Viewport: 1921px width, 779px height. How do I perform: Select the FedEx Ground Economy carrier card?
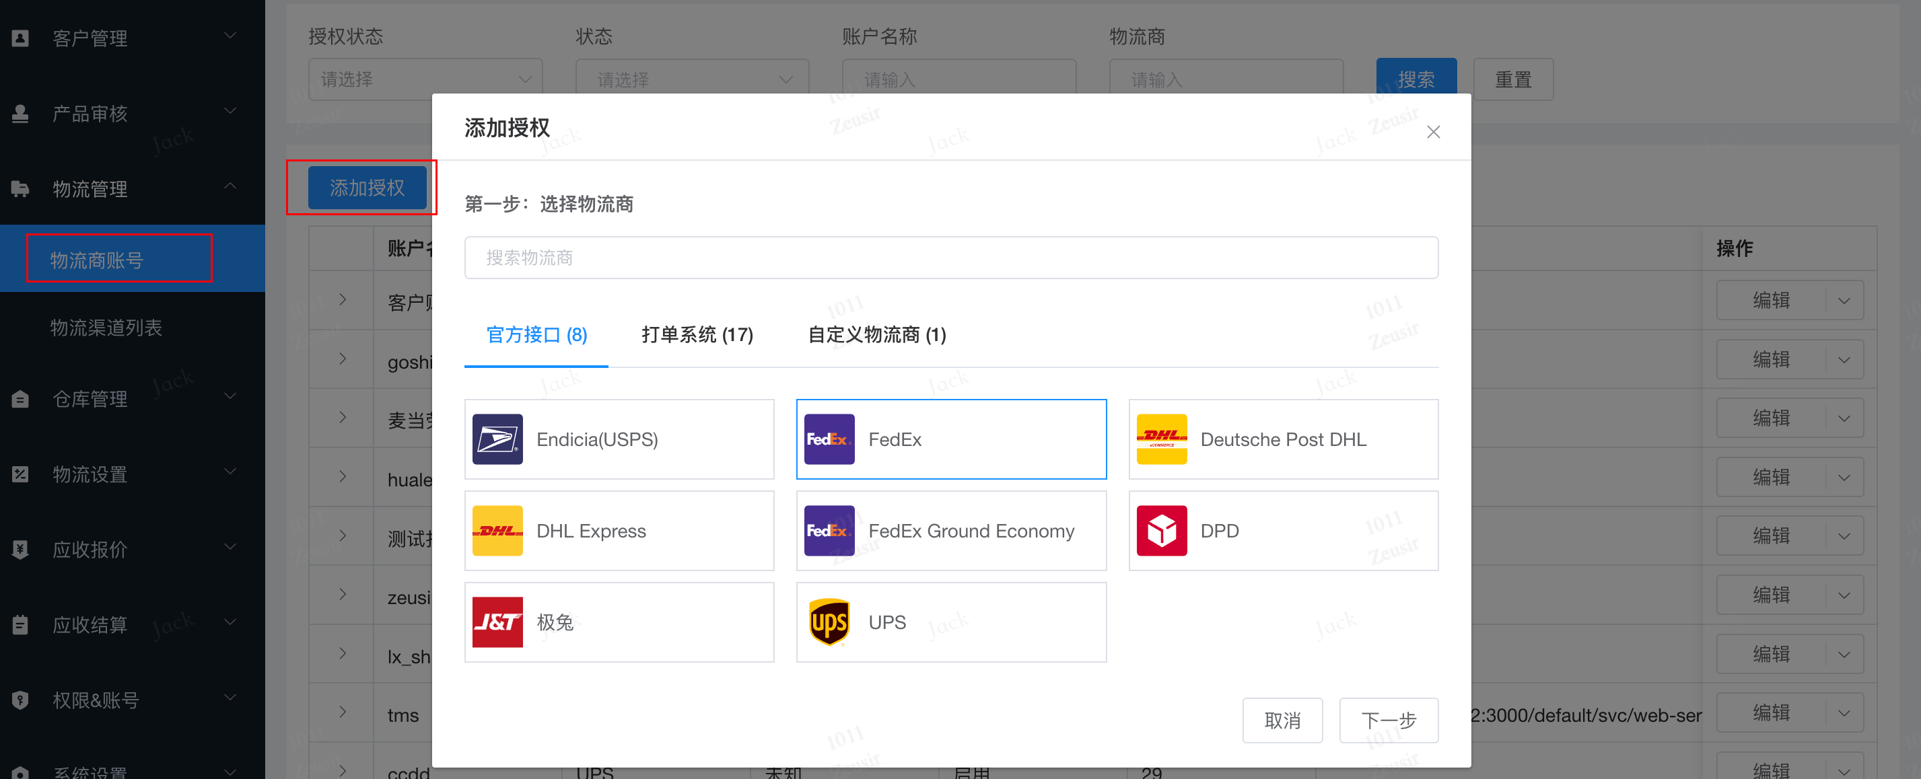951,531
